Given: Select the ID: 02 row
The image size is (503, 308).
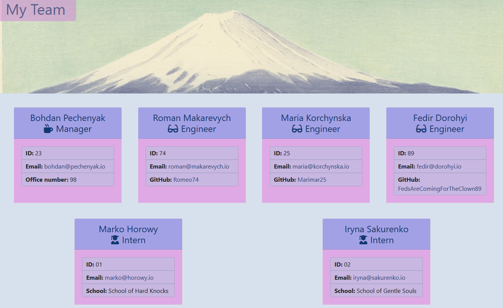Looking at the screenshot, I should 376,264.
